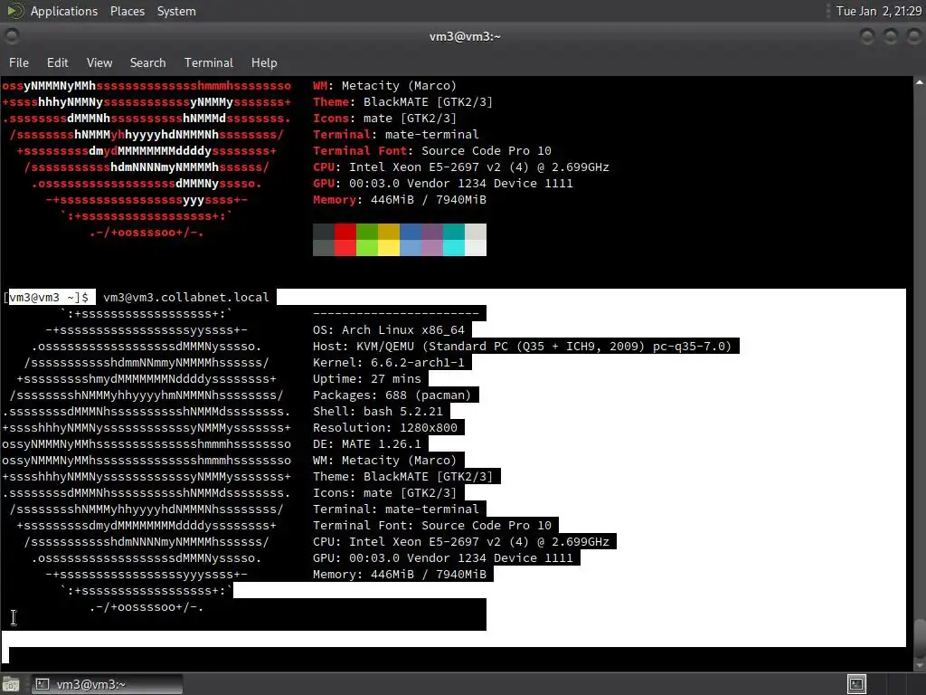Click the blue color block
926x695 pixels.
(411, 232)
